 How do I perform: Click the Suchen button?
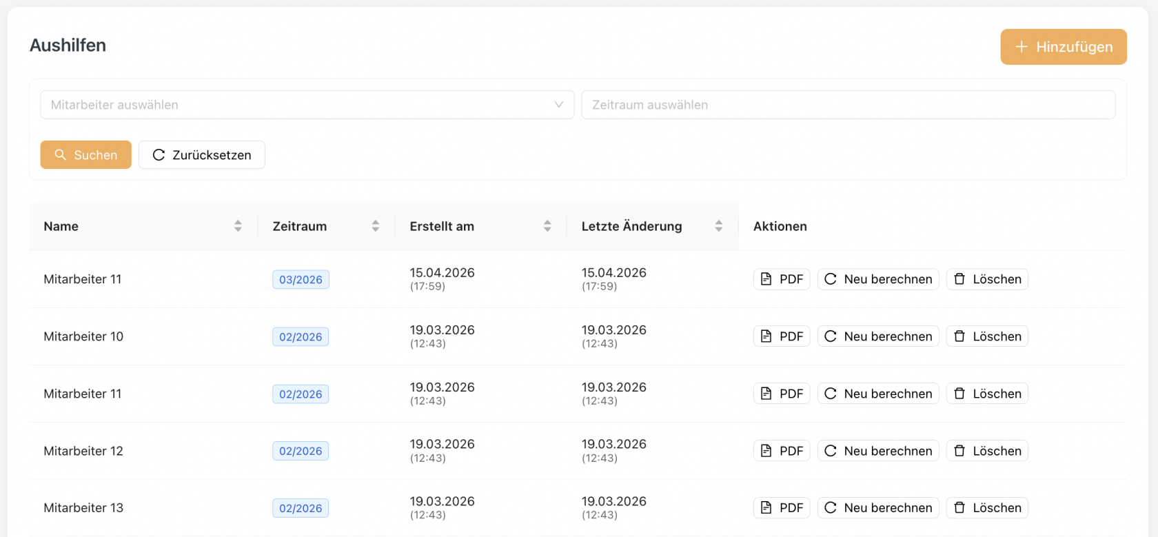pos(86,155)
